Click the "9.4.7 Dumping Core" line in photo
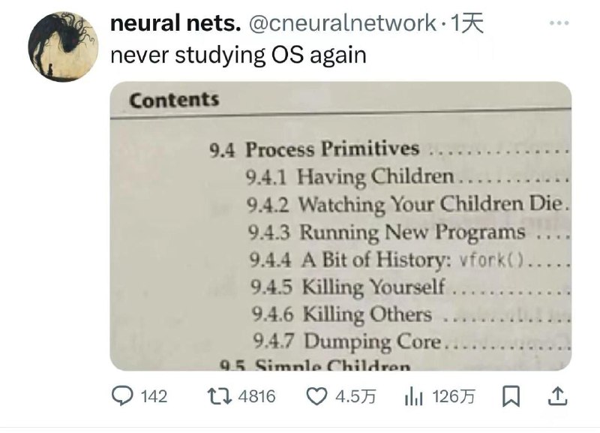This screenshot has height=433, width=600. (347, 342)
